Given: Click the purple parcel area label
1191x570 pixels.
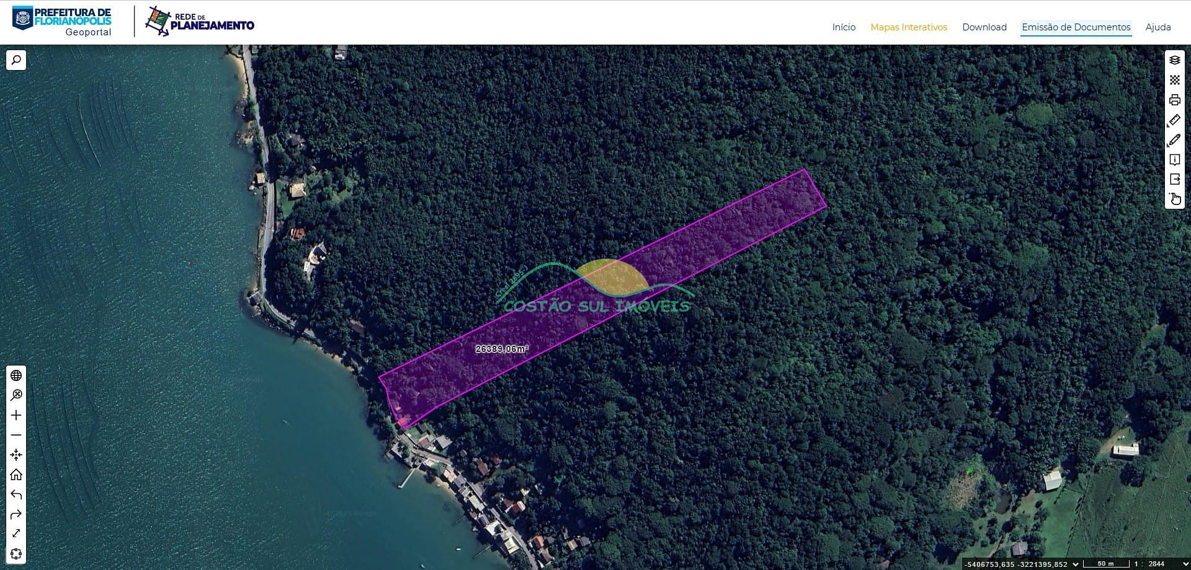Looking at the screenshot, I should [502, 349].
